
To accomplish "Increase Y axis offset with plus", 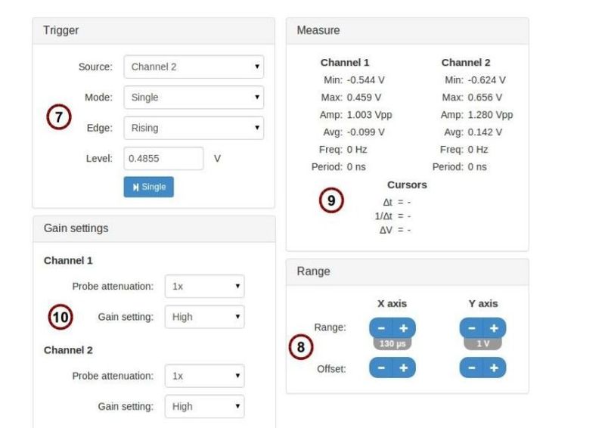I will pos(495,368).
